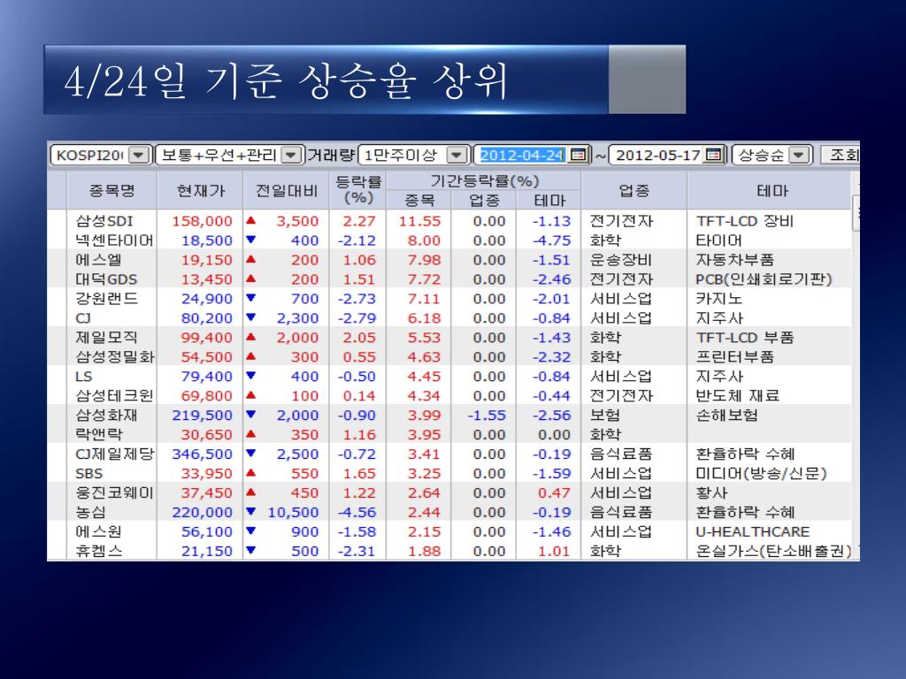Sort by the 테마 column header
The height and width of the screenshot is (679, 906).
(772, 190)
